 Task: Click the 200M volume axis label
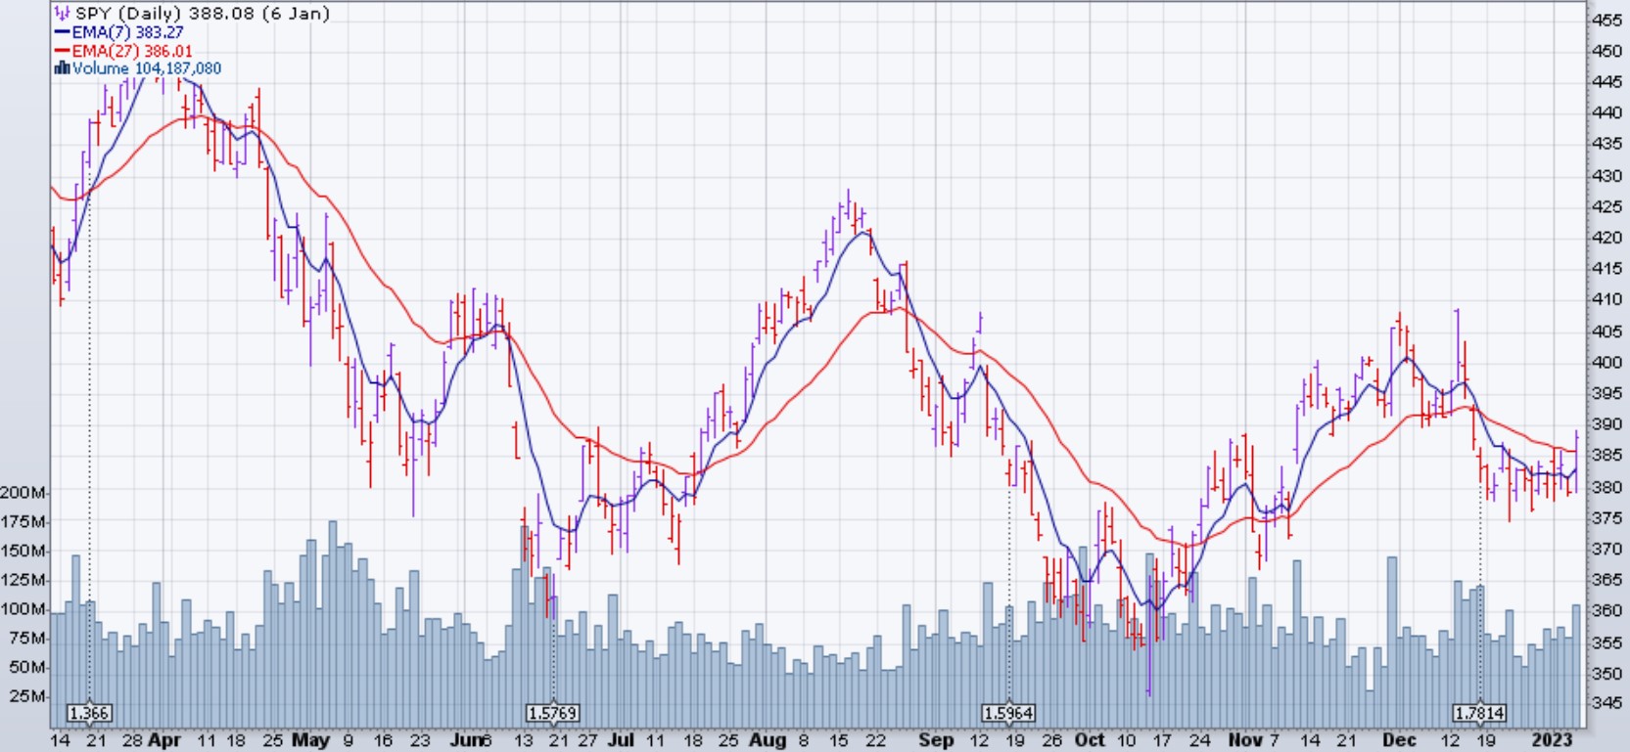23,492
